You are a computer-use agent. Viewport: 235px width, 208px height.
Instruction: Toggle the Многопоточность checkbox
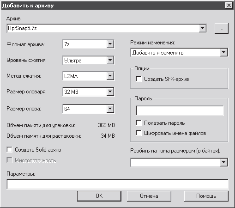[10, 160]
